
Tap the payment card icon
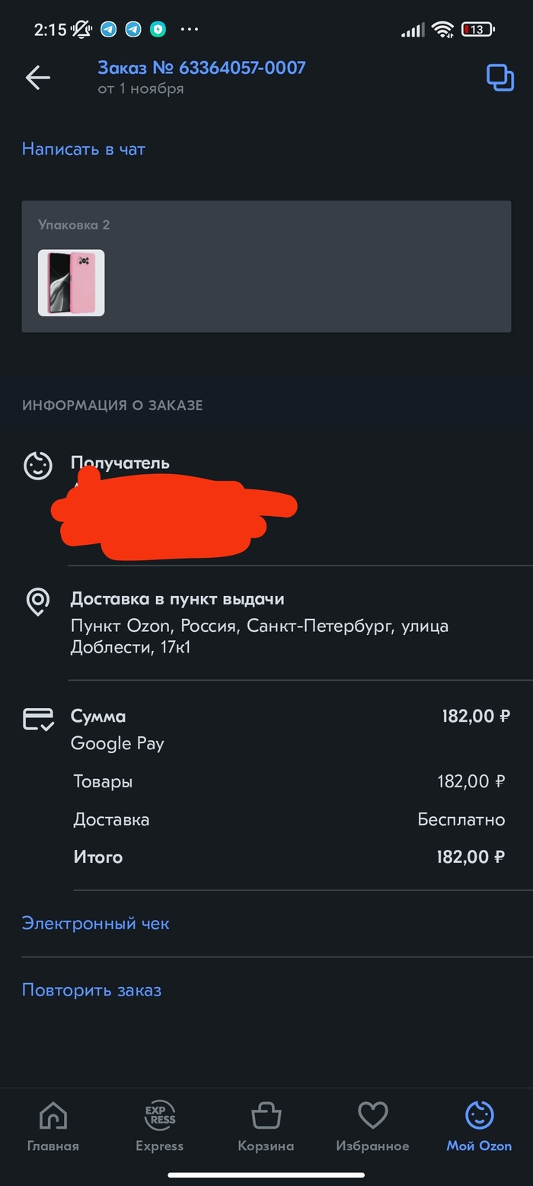coord(38,719)
